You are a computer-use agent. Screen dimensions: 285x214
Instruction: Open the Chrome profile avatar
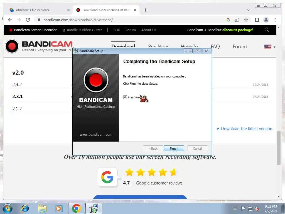tap(266, 20)
